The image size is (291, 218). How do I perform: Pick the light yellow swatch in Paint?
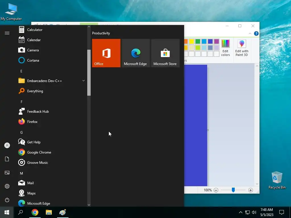[192, 48]
